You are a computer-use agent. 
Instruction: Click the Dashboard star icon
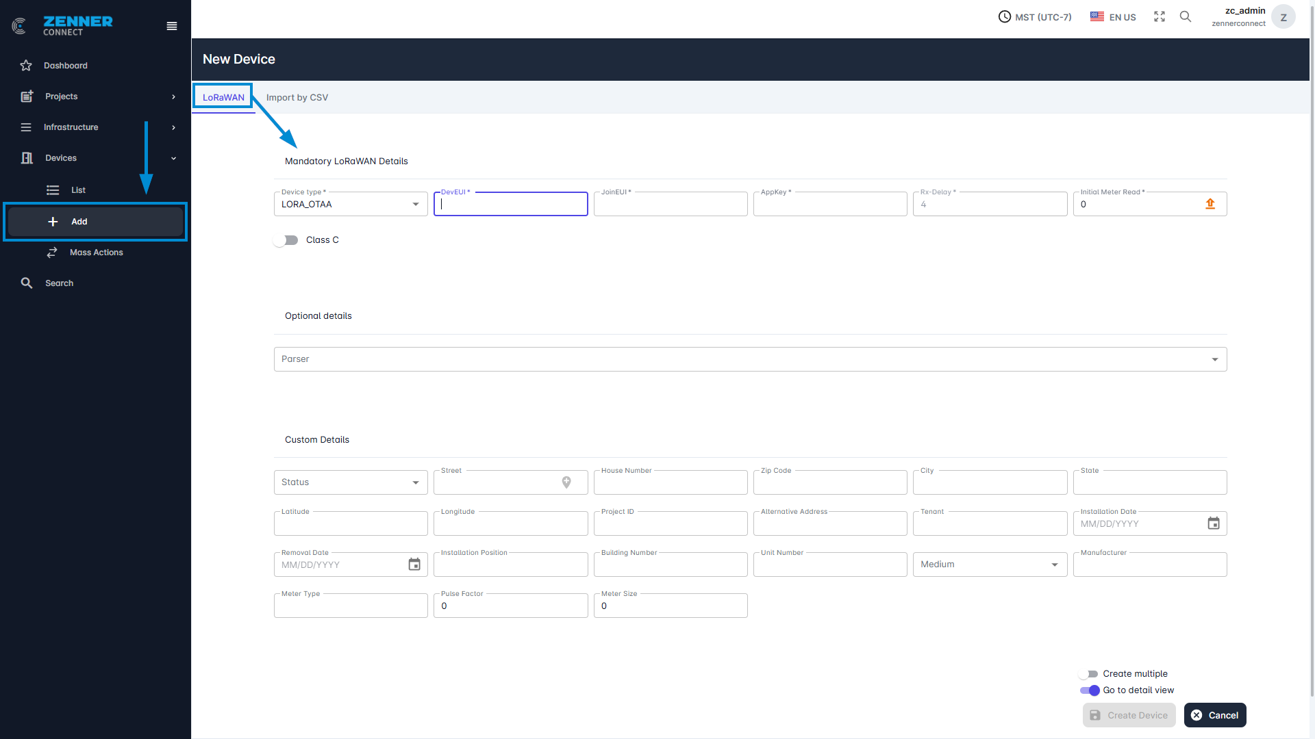(26, 66)
